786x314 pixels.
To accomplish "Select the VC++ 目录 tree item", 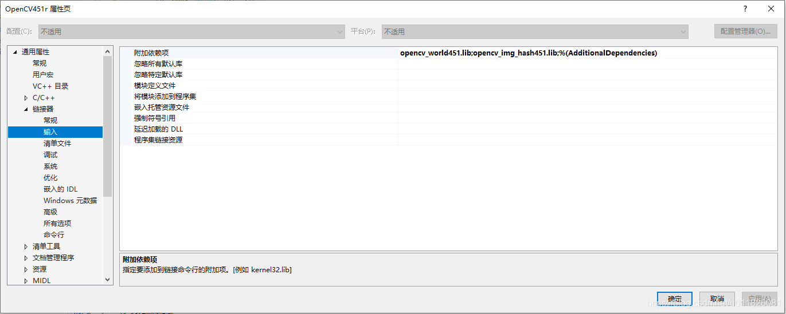I will pos(50,86).
